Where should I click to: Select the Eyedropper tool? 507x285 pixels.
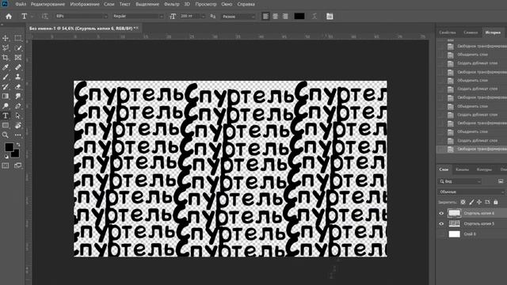point(6,67)
